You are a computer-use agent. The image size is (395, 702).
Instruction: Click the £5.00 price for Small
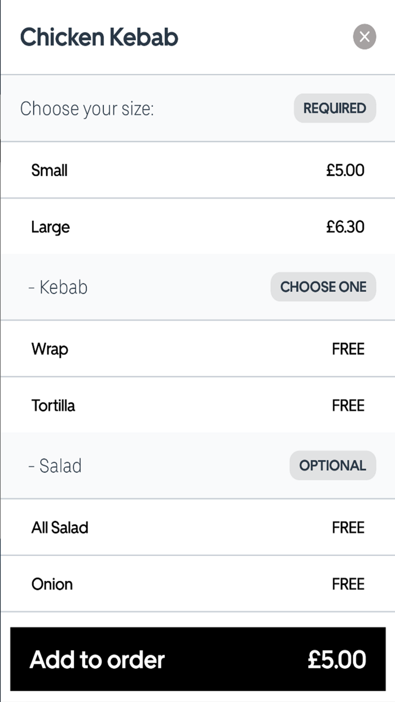(346, 170)
